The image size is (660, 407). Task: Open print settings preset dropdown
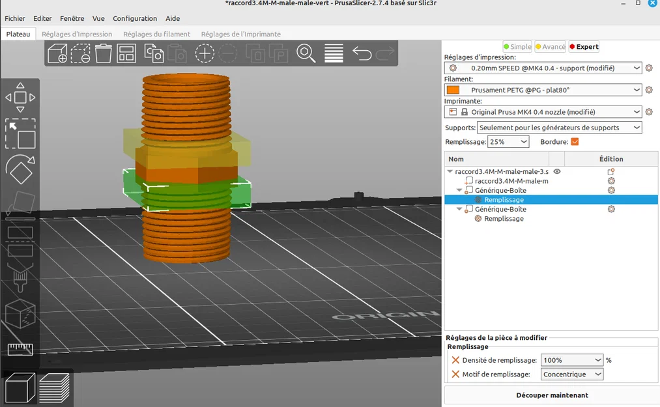[x=543, y=68]
